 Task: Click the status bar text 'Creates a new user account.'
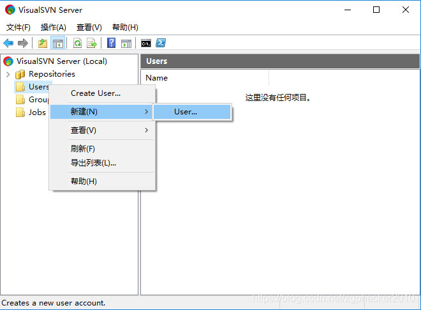pos(54,303)
